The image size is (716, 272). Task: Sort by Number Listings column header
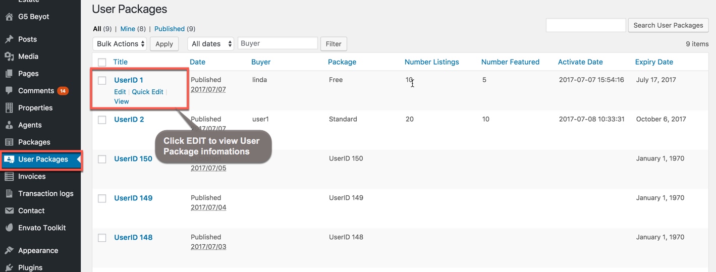click(x=432, y=62)
